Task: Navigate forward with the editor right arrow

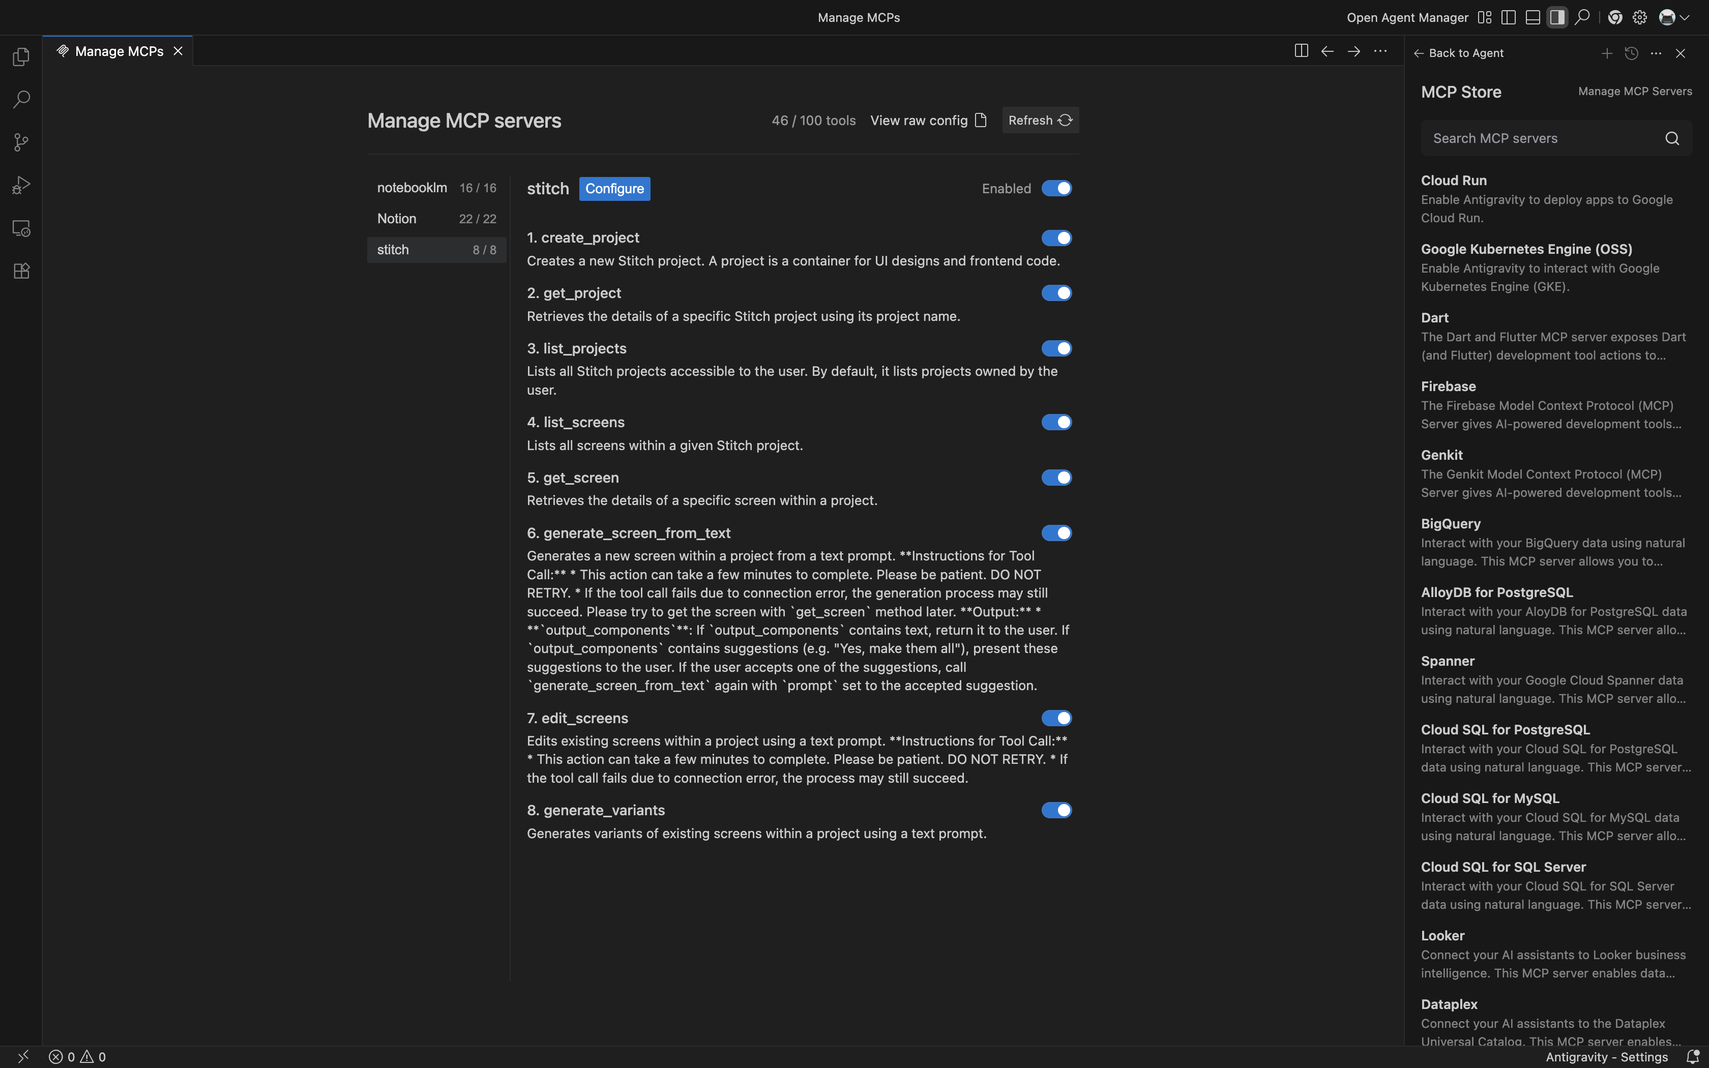Action: pyautogui.click(x=1354, y=51)
